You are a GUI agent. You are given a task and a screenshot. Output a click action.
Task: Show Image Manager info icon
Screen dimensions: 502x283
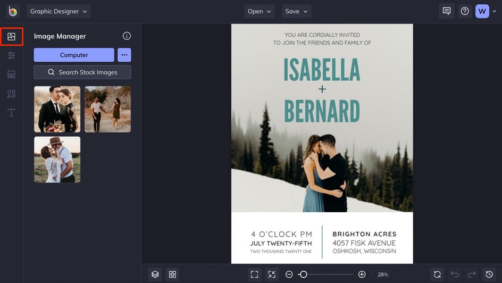[127, 36]
